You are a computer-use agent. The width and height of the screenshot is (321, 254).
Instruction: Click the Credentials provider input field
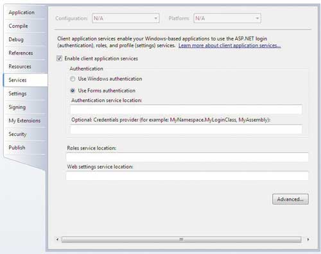pos(186,130)
